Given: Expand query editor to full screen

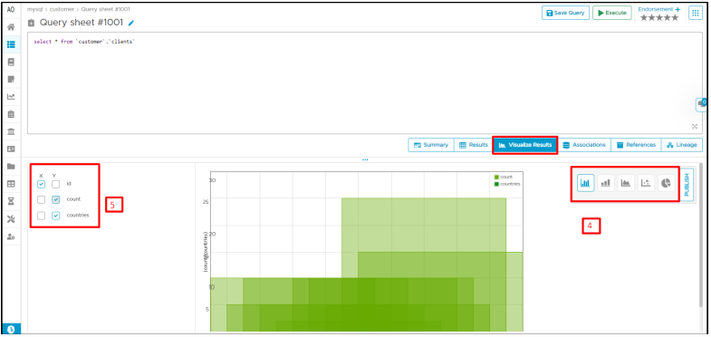Looking at the screenshot, I should (x=695, y=127).
